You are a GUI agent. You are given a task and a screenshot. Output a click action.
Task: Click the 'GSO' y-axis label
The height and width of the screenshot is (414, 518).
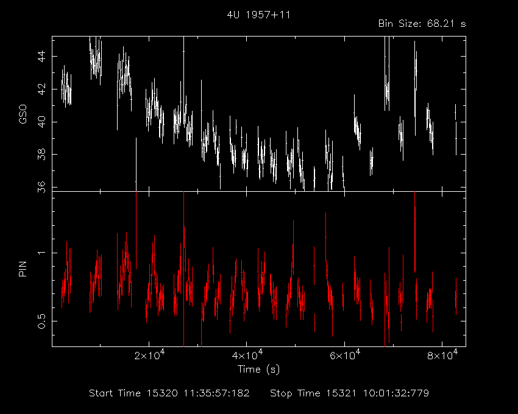[x=23, y=114]
